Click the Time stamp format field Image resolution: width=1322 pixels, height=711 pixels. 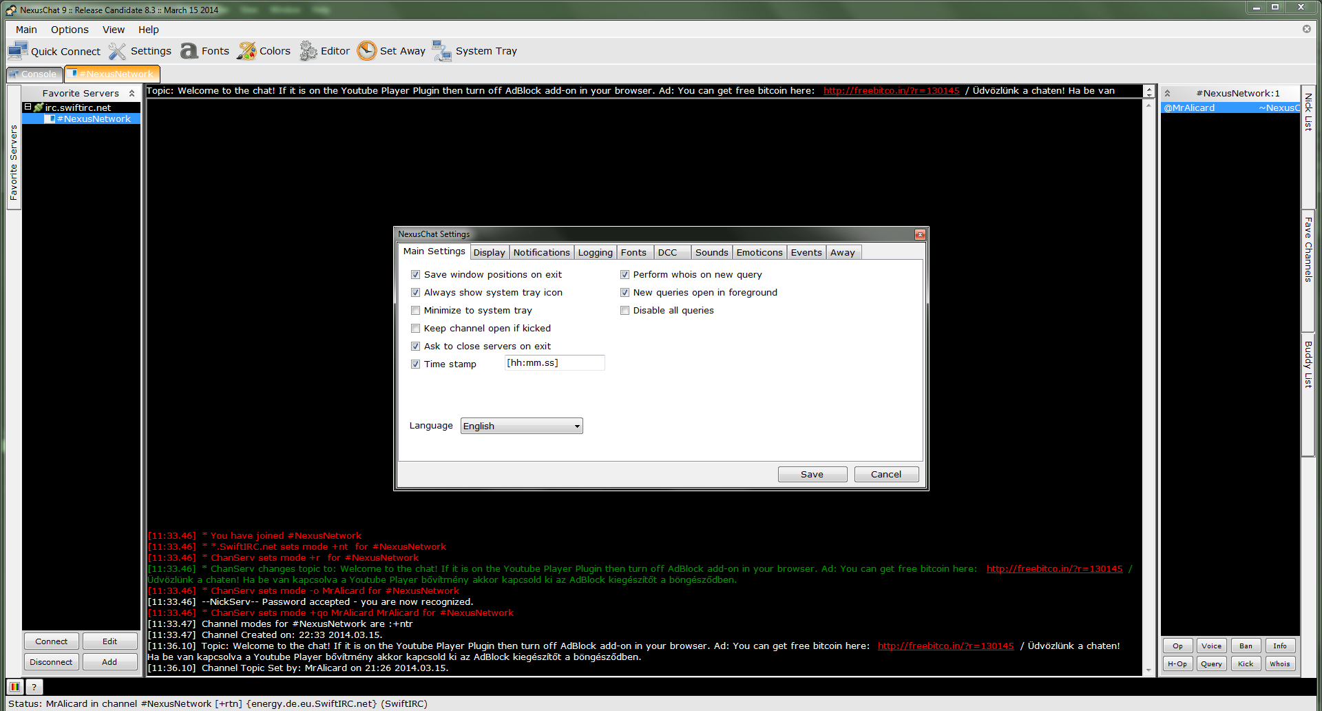[554, 363]
